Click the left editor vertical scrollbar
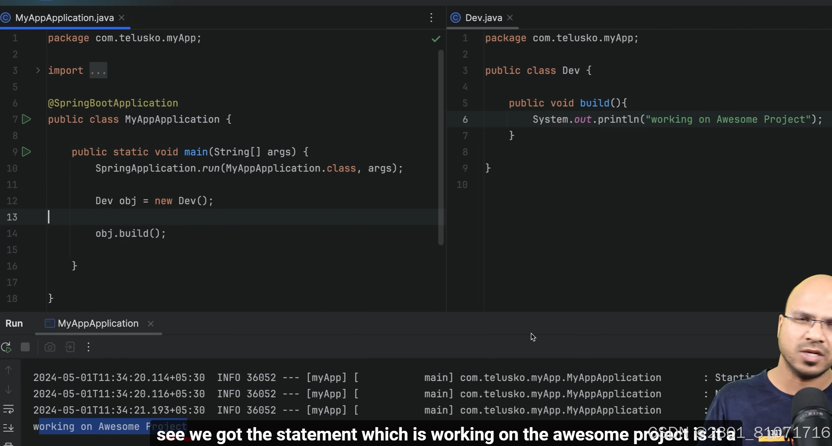The height and width of the screenshot is (446, 832). pos(441,148)
